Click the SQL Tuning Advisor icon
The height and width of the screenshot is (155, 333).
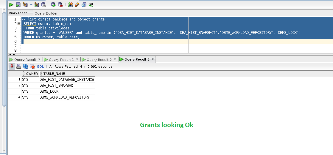click(x=43, y=4)
